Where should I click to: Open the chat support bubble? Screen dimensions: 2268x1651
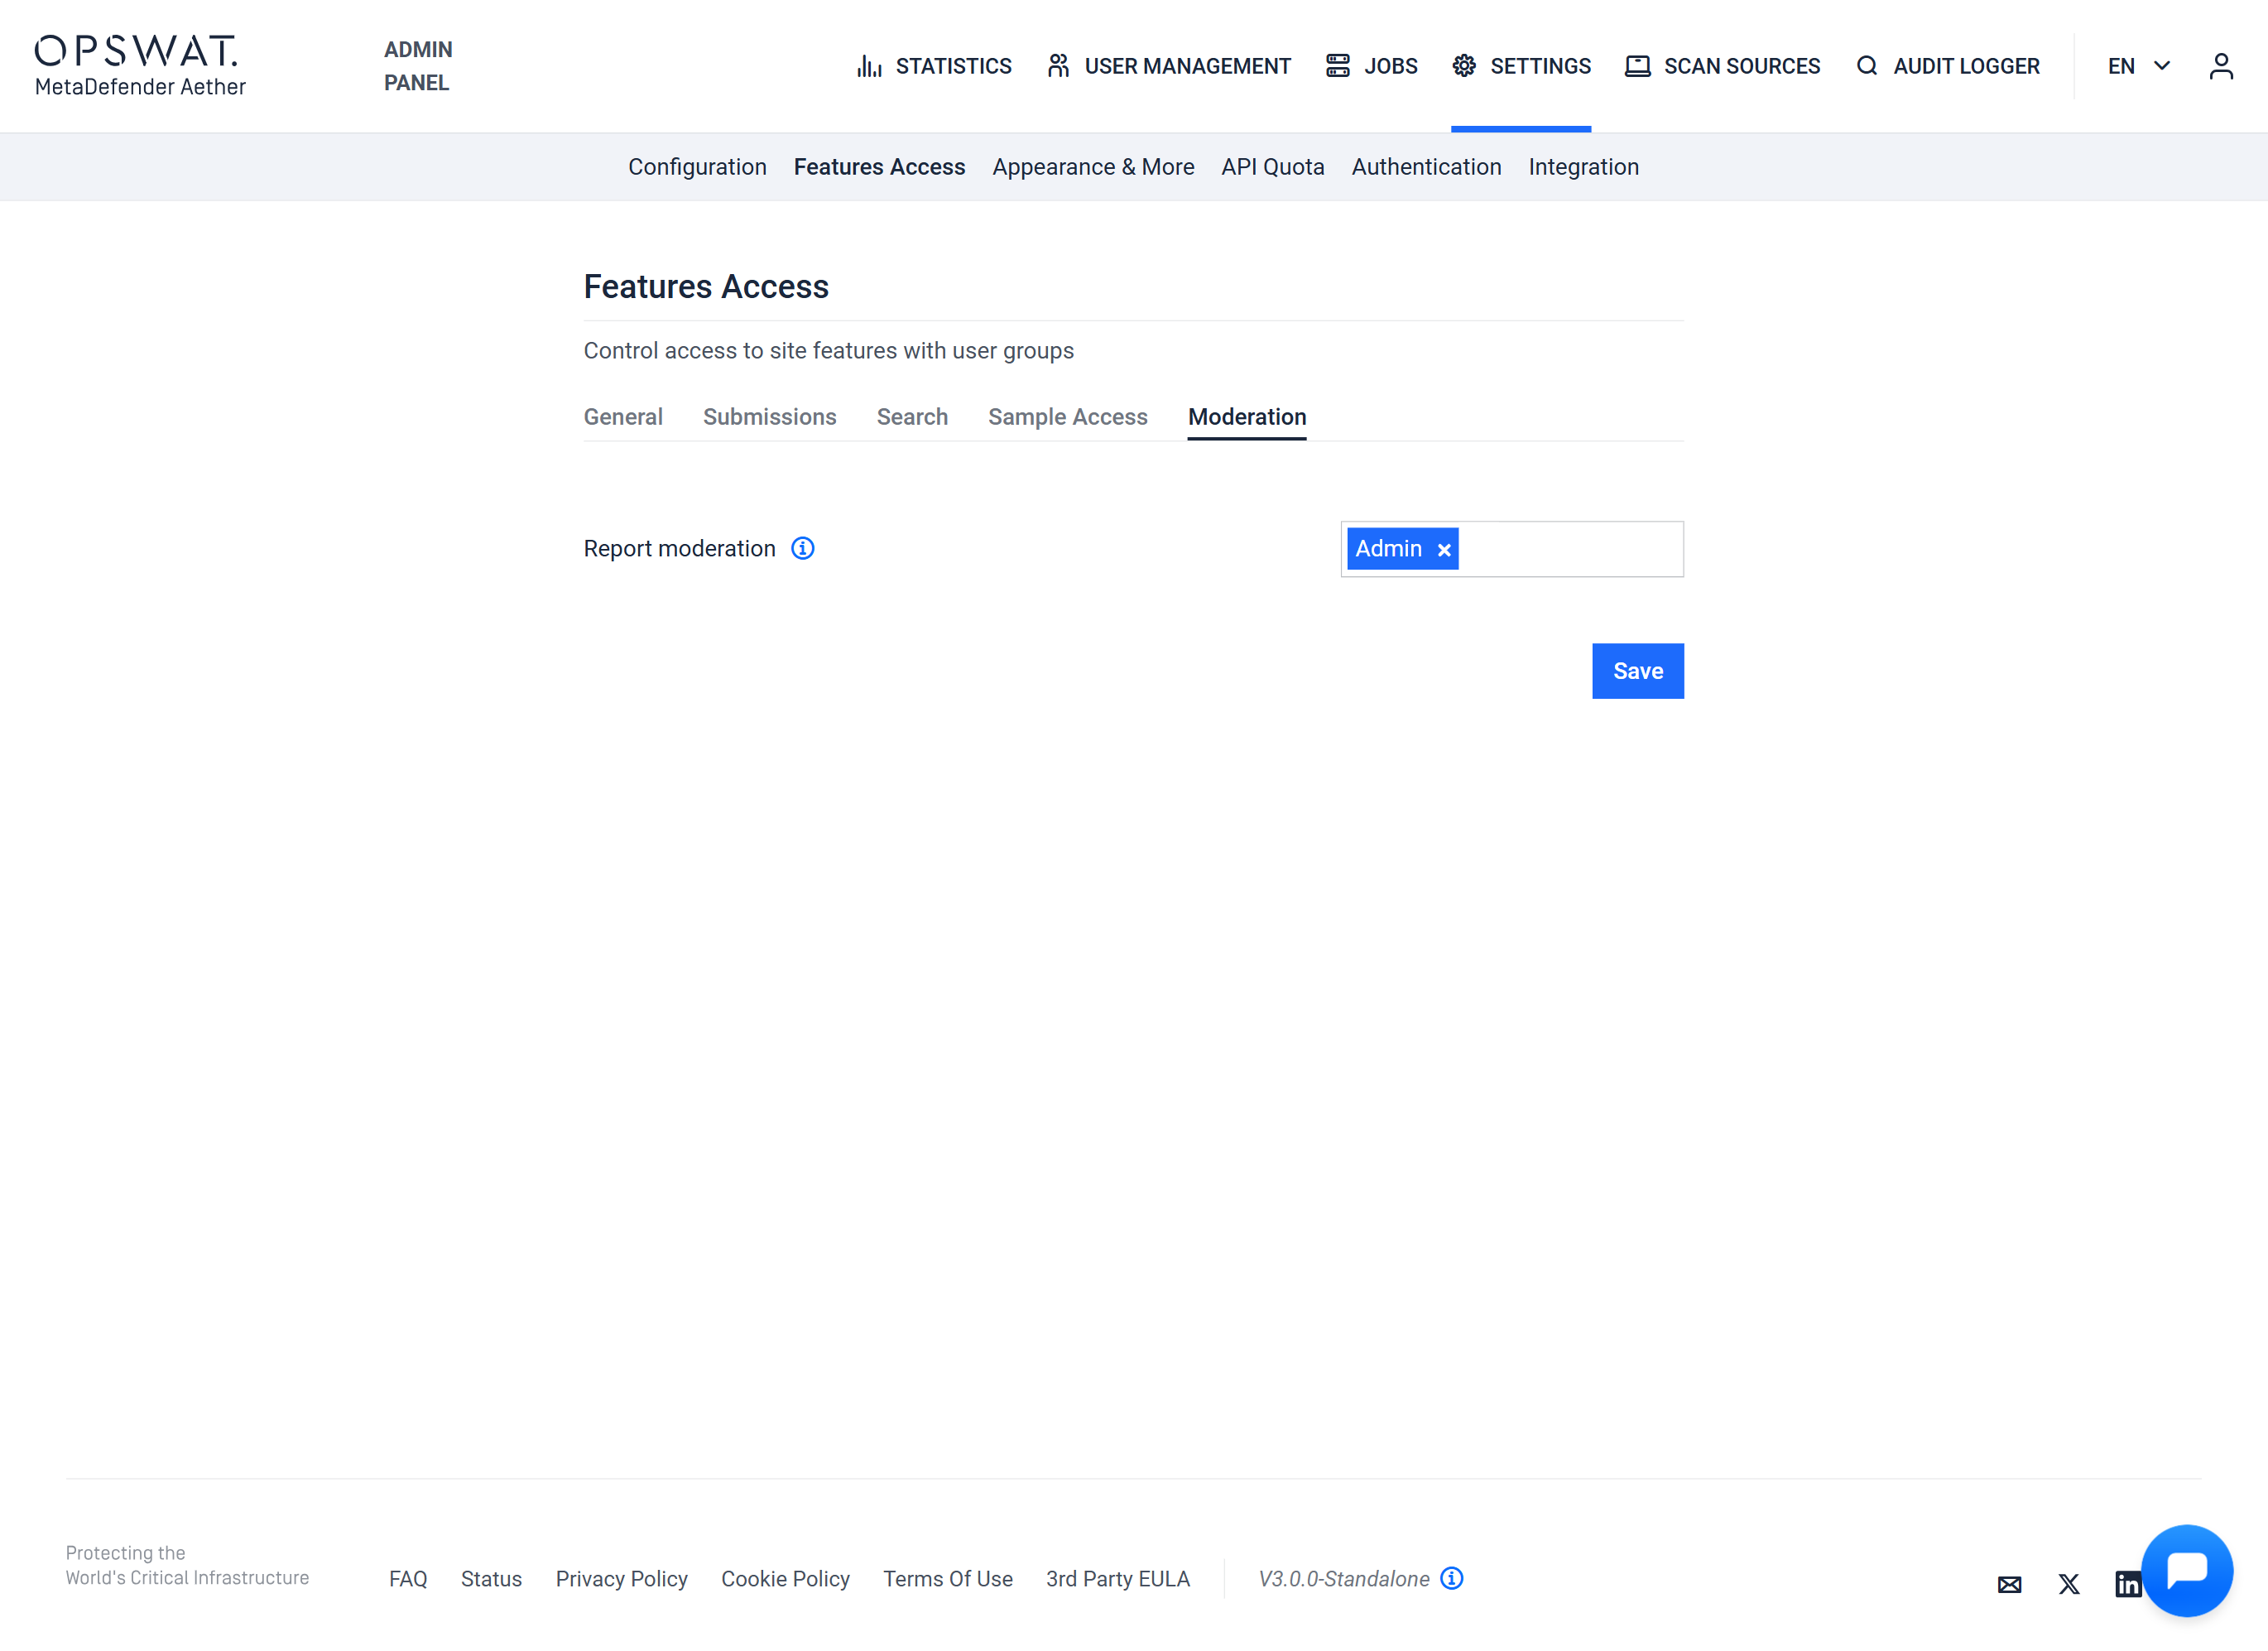pyautogui.click(x=2186, y=1569)
